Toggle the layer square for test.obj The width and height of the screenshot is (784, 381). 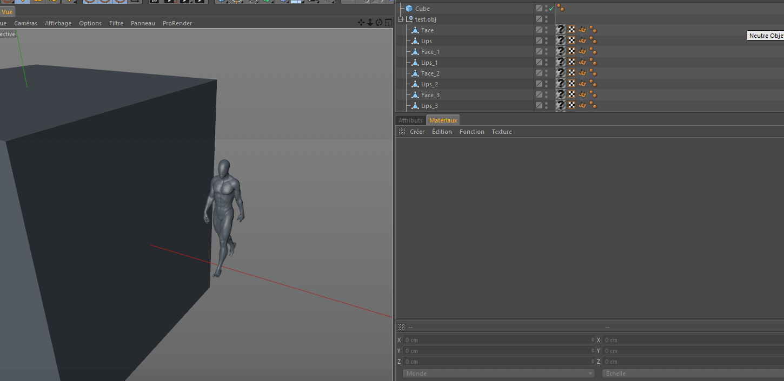pos(539,19)
